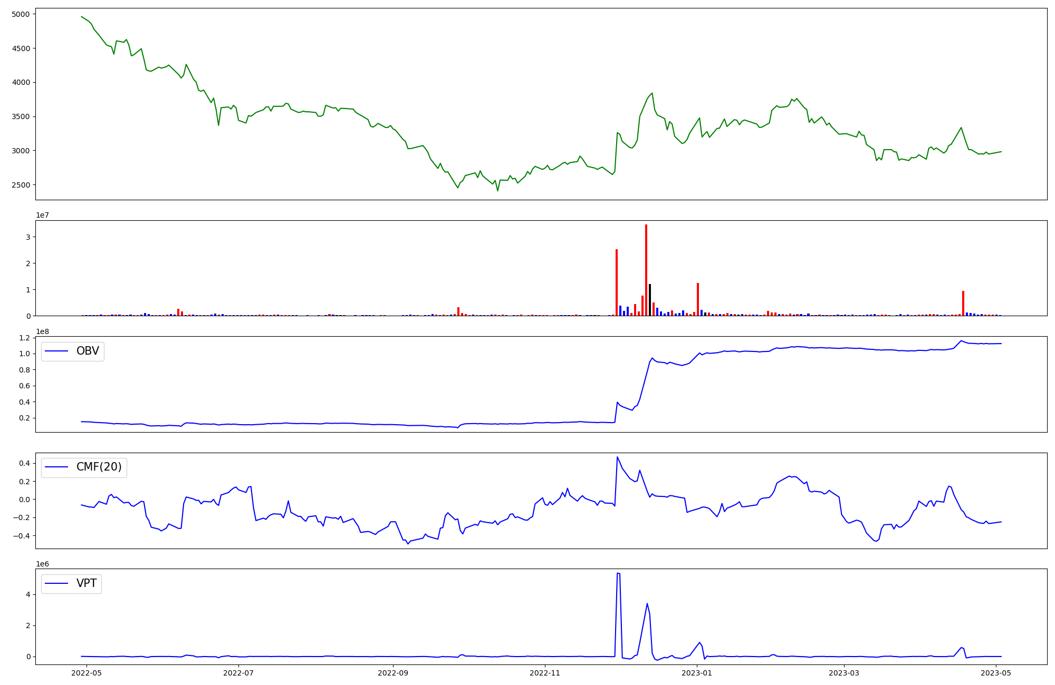The height and width of the screenshot is (685, 1055).
Task: Click the 2022-05 x-axis date label
Action: pyautogui.click(x=86, y=673)
